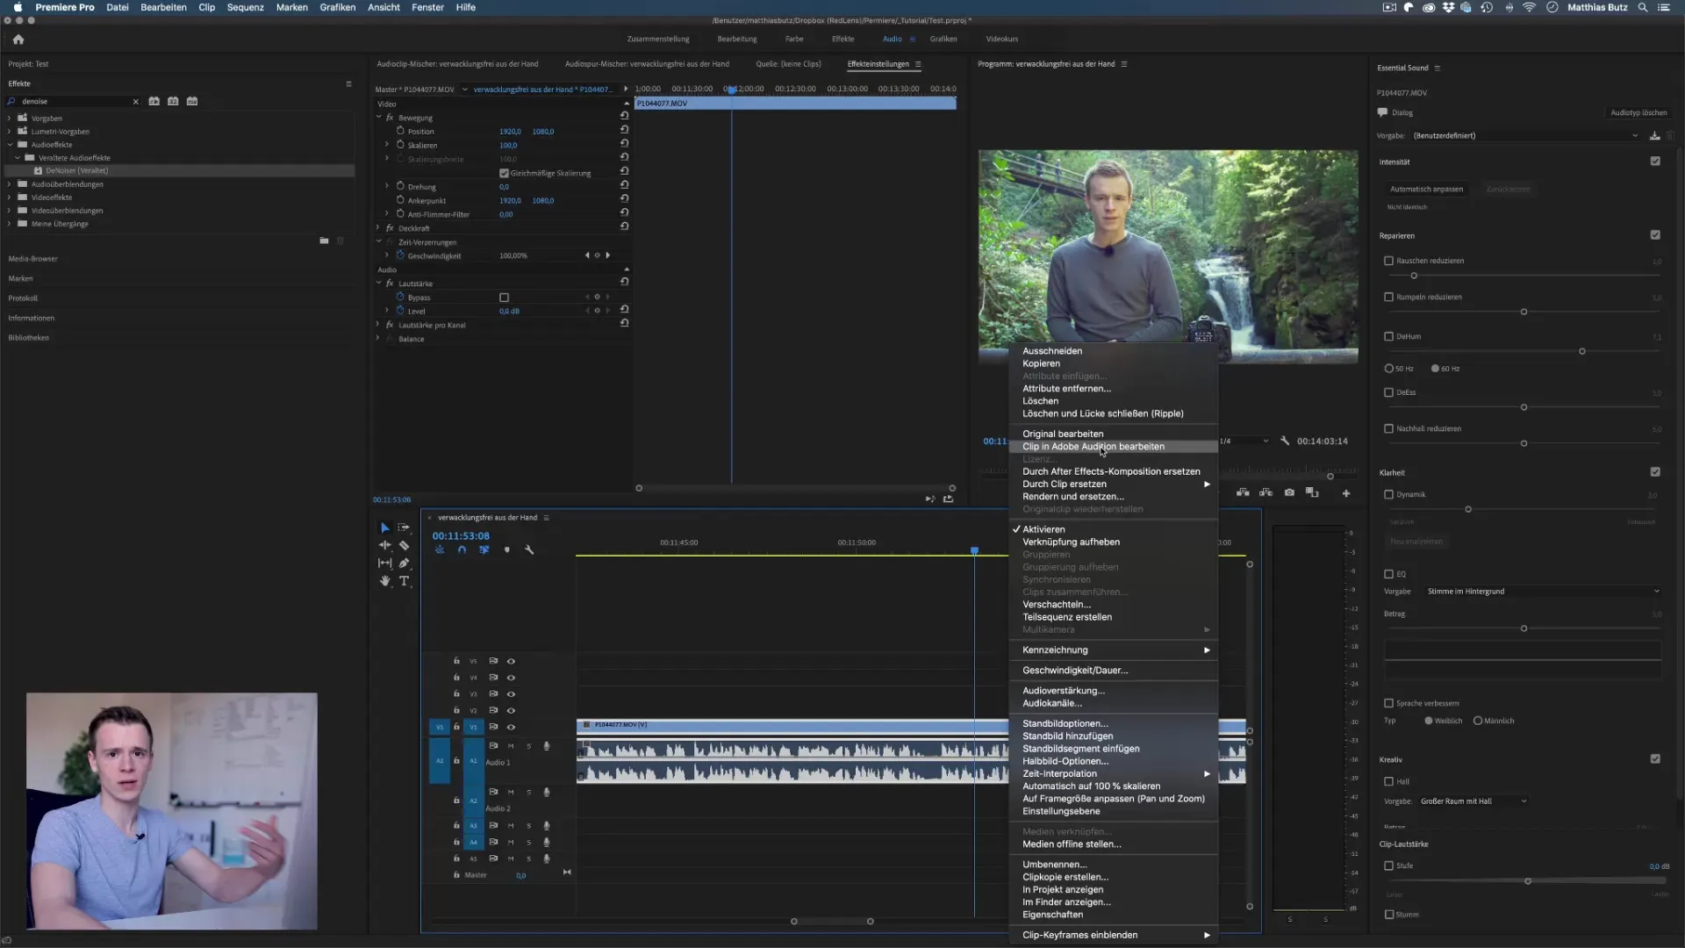The height and width of the screenshot is (948, 1685).
Task: Click Export Frame camera icon
Action: pyautogui.click(x=1289, y=492)
